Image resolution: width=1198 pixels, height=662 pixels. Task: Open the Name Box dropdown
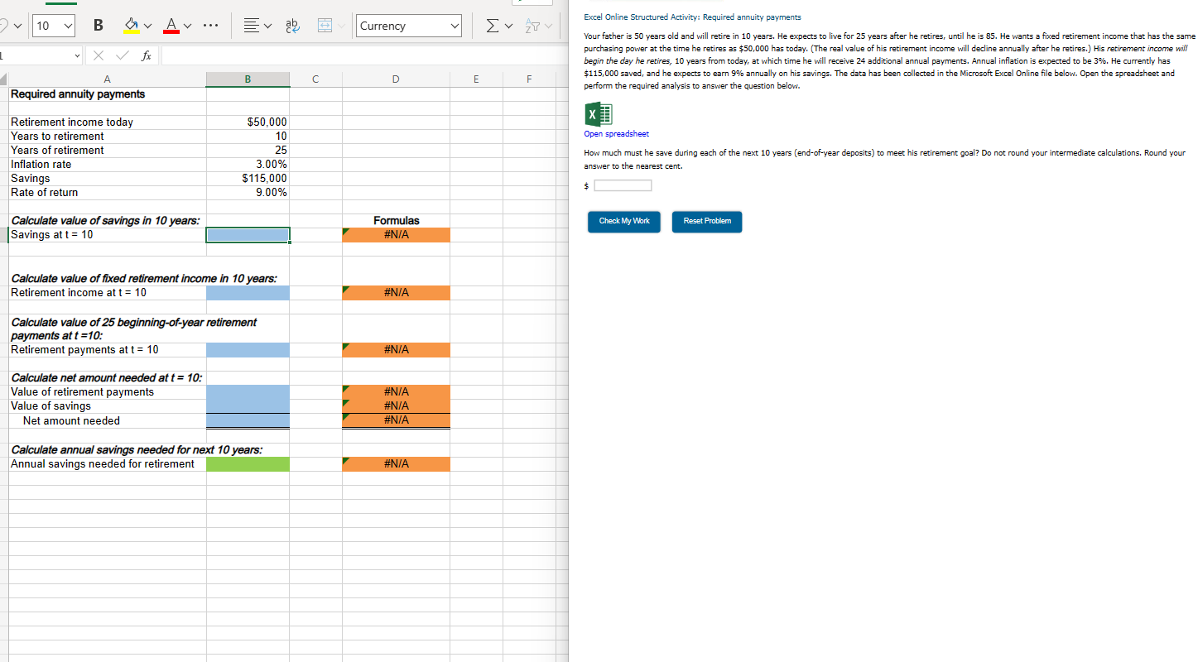[x=79, y=55]
